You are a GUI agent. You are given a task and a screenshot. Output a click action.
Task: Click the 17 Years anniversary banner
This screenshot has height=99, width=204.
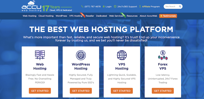click(57, 8)
